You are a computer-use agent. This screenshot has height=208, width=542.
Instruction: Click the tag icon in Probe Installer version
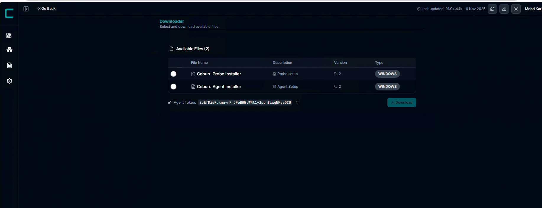[x=336, y=74]
